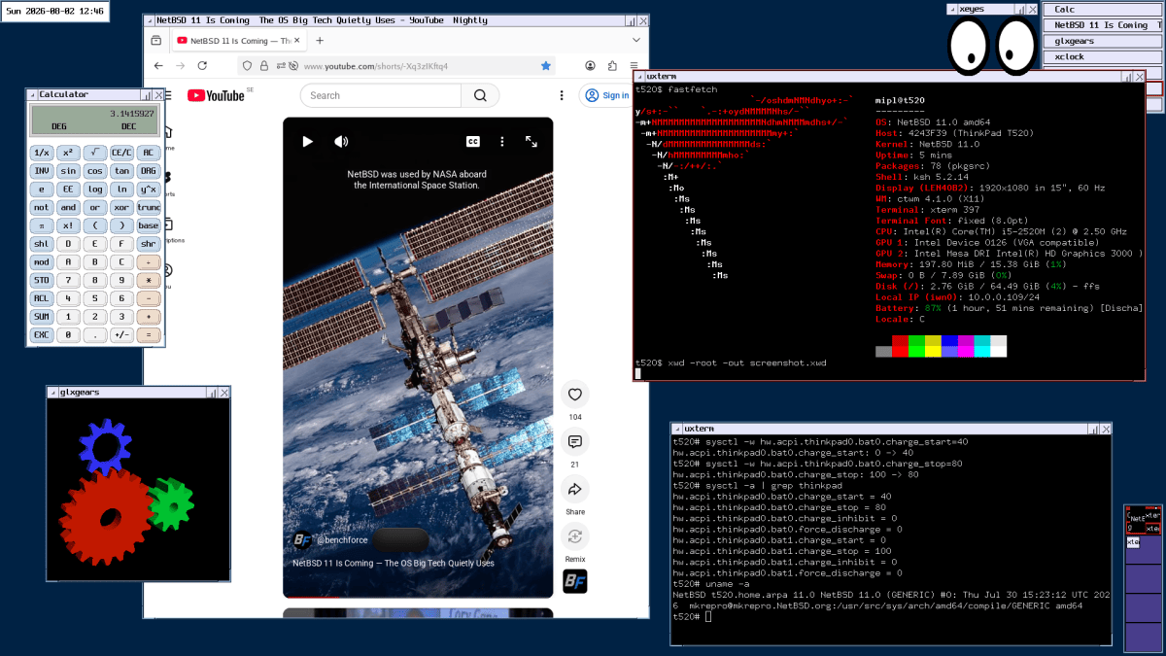Image resolution: width=1166 pixels, height=656 pixels.
Task: Remix this short
Action: (x=575, y=536)
